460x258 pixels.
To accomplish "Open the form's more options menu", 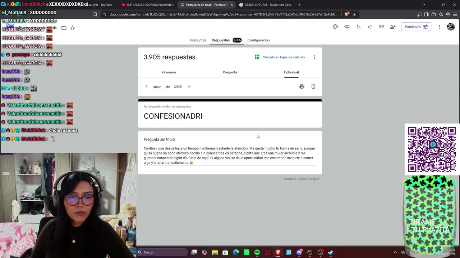I will click(439, 27).
